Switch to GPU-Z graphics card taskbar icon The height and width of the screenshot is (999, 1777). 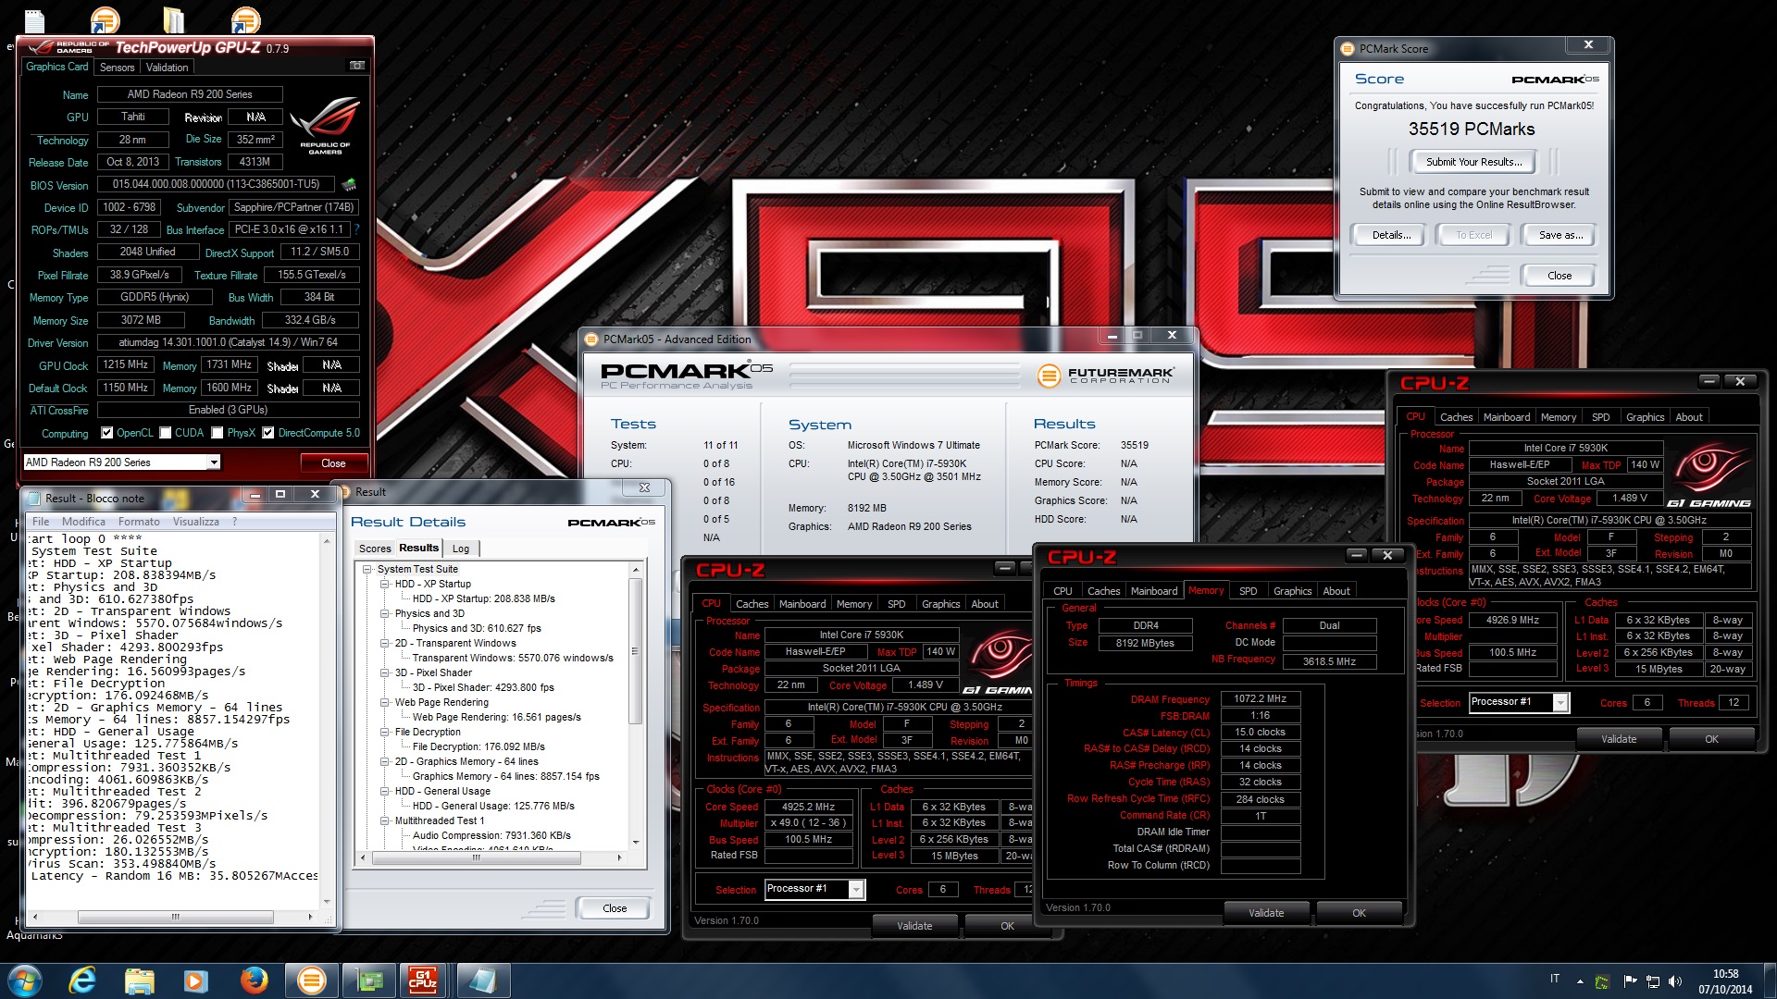coord(369,980)
